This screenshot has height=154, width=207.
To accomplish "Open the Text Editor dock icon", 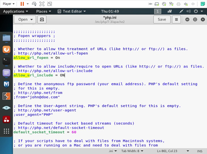I will (x=6, y=73).
